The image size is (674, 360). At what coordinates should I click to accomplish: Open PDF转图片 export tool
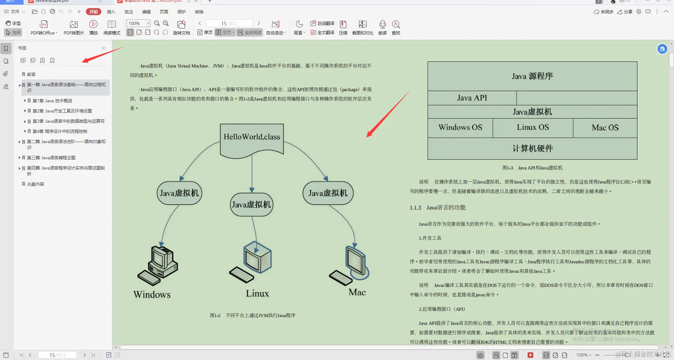[73, 27]
